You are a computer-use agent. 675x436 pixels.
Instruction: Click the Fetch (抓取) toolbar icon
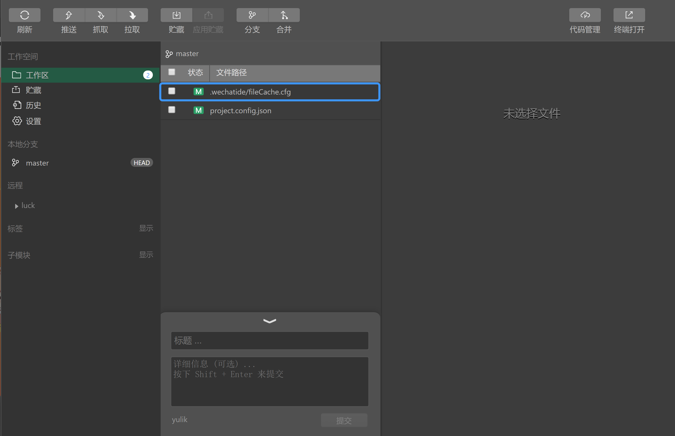click(x=101, y=15)
